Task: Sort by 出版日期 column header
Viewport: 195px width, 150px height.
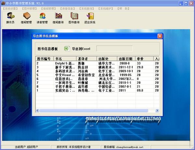Action: (x=126, y=59)
